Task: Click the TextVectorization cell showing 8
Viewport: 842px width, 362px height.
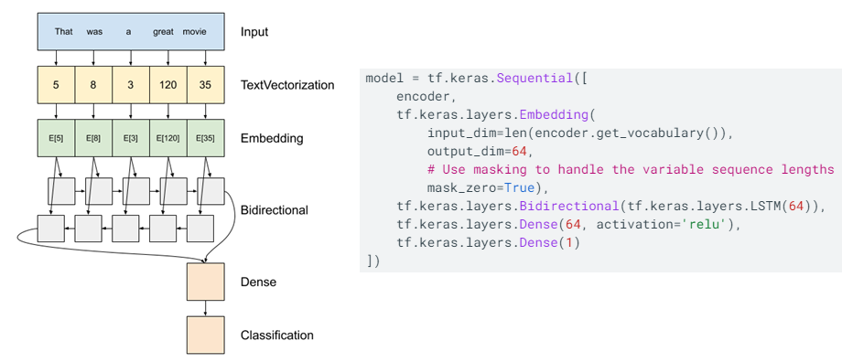Action: 93,85
